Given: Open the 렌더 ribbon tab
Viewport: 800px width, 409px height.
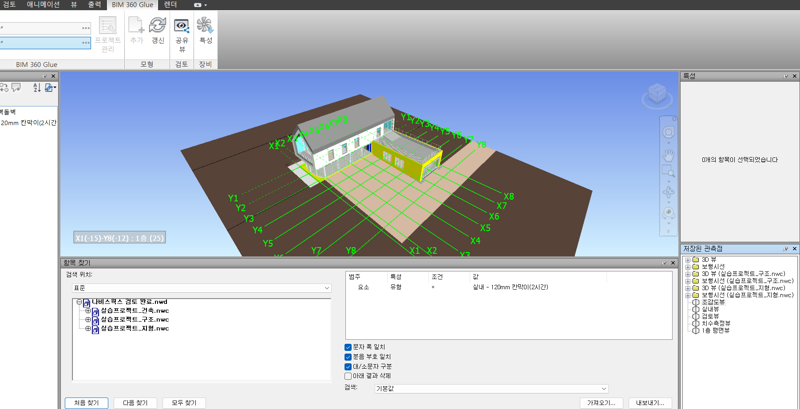Looking at the screenshot, I should (x=170, y=5).
